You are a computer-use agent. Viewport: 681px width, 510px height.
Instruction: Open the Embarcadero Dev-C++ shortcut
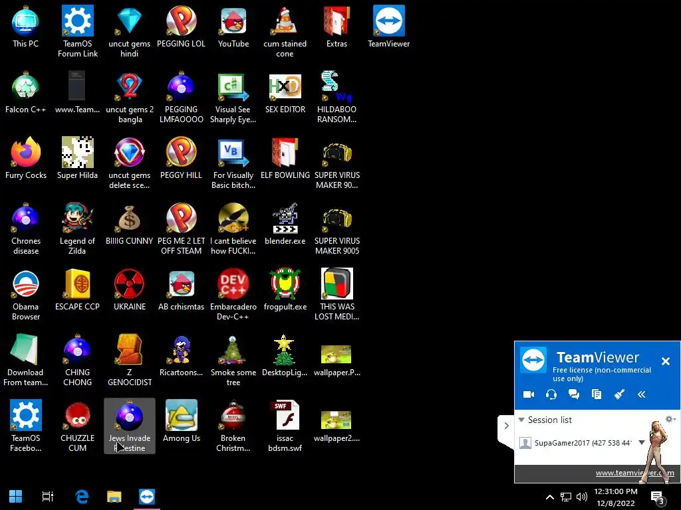coord(233,294)
